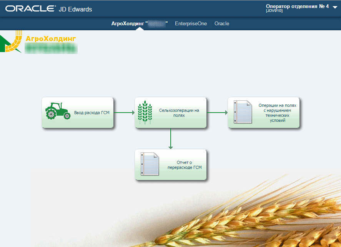Image resolution: width=341 pixels, height=247 pixels.
Task: Open Сельхозоперации на полях link
Action: 179,113
